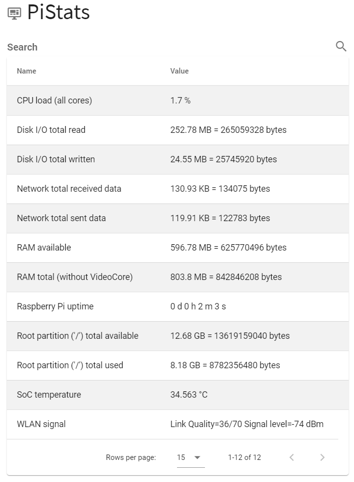354x482 pixels.
Task: Click the PiStats title text
Action: coord(58,12)
